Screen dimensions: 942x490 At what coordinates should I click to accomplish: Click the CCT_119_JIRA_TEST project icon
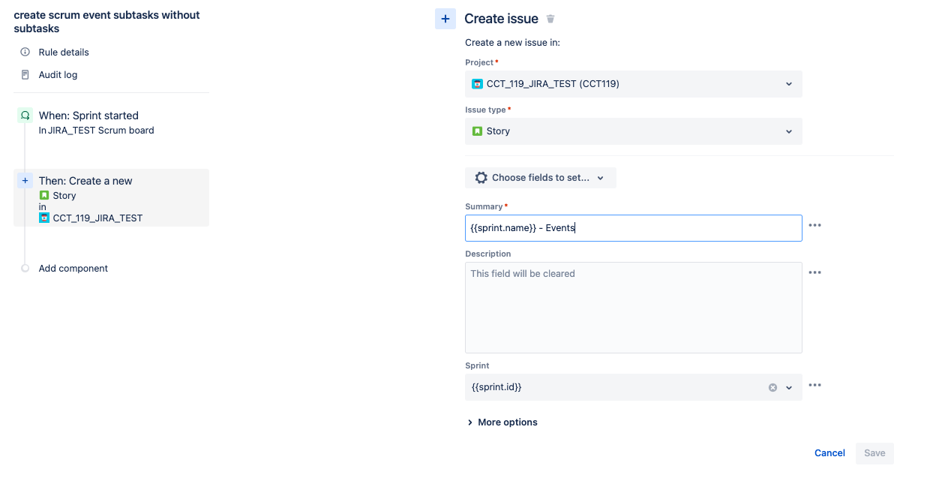[478, 84]
